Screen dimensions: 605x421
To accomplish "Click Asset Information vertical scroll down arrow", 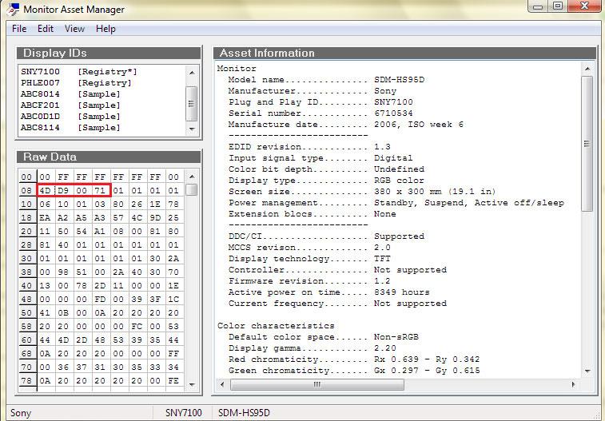I will 587,371.
